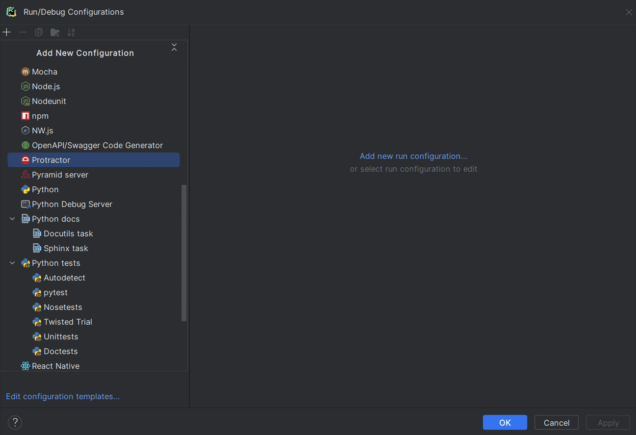Close the Run/Debug Configurations dialog
The image size is (636, 435).
click(629, 12)
